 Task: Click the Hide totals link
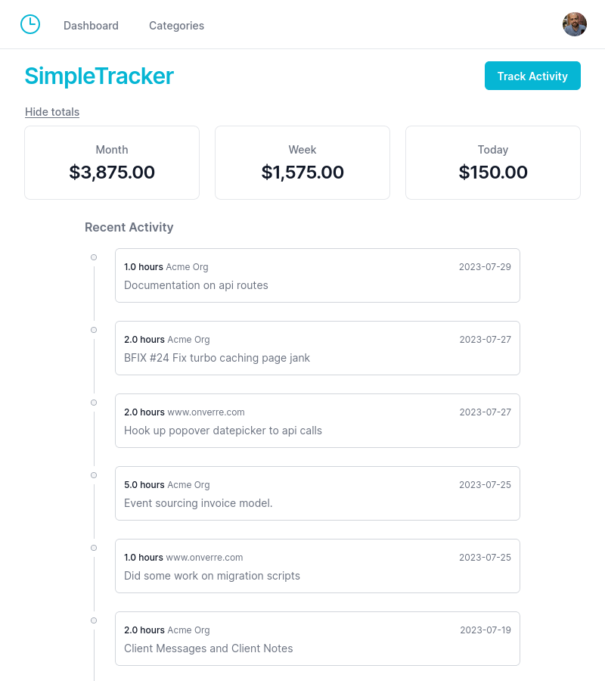coord(52,112)
